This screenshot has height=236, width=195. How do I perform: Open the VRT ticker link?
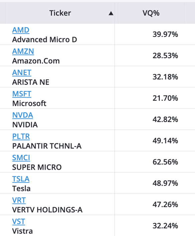tap(19, 200)
